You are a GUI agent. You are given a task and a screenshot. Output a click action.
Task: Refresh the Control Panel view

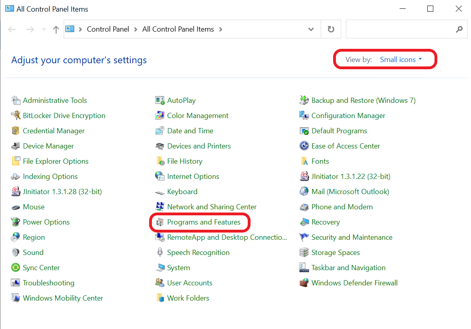(x=331, y=29)
